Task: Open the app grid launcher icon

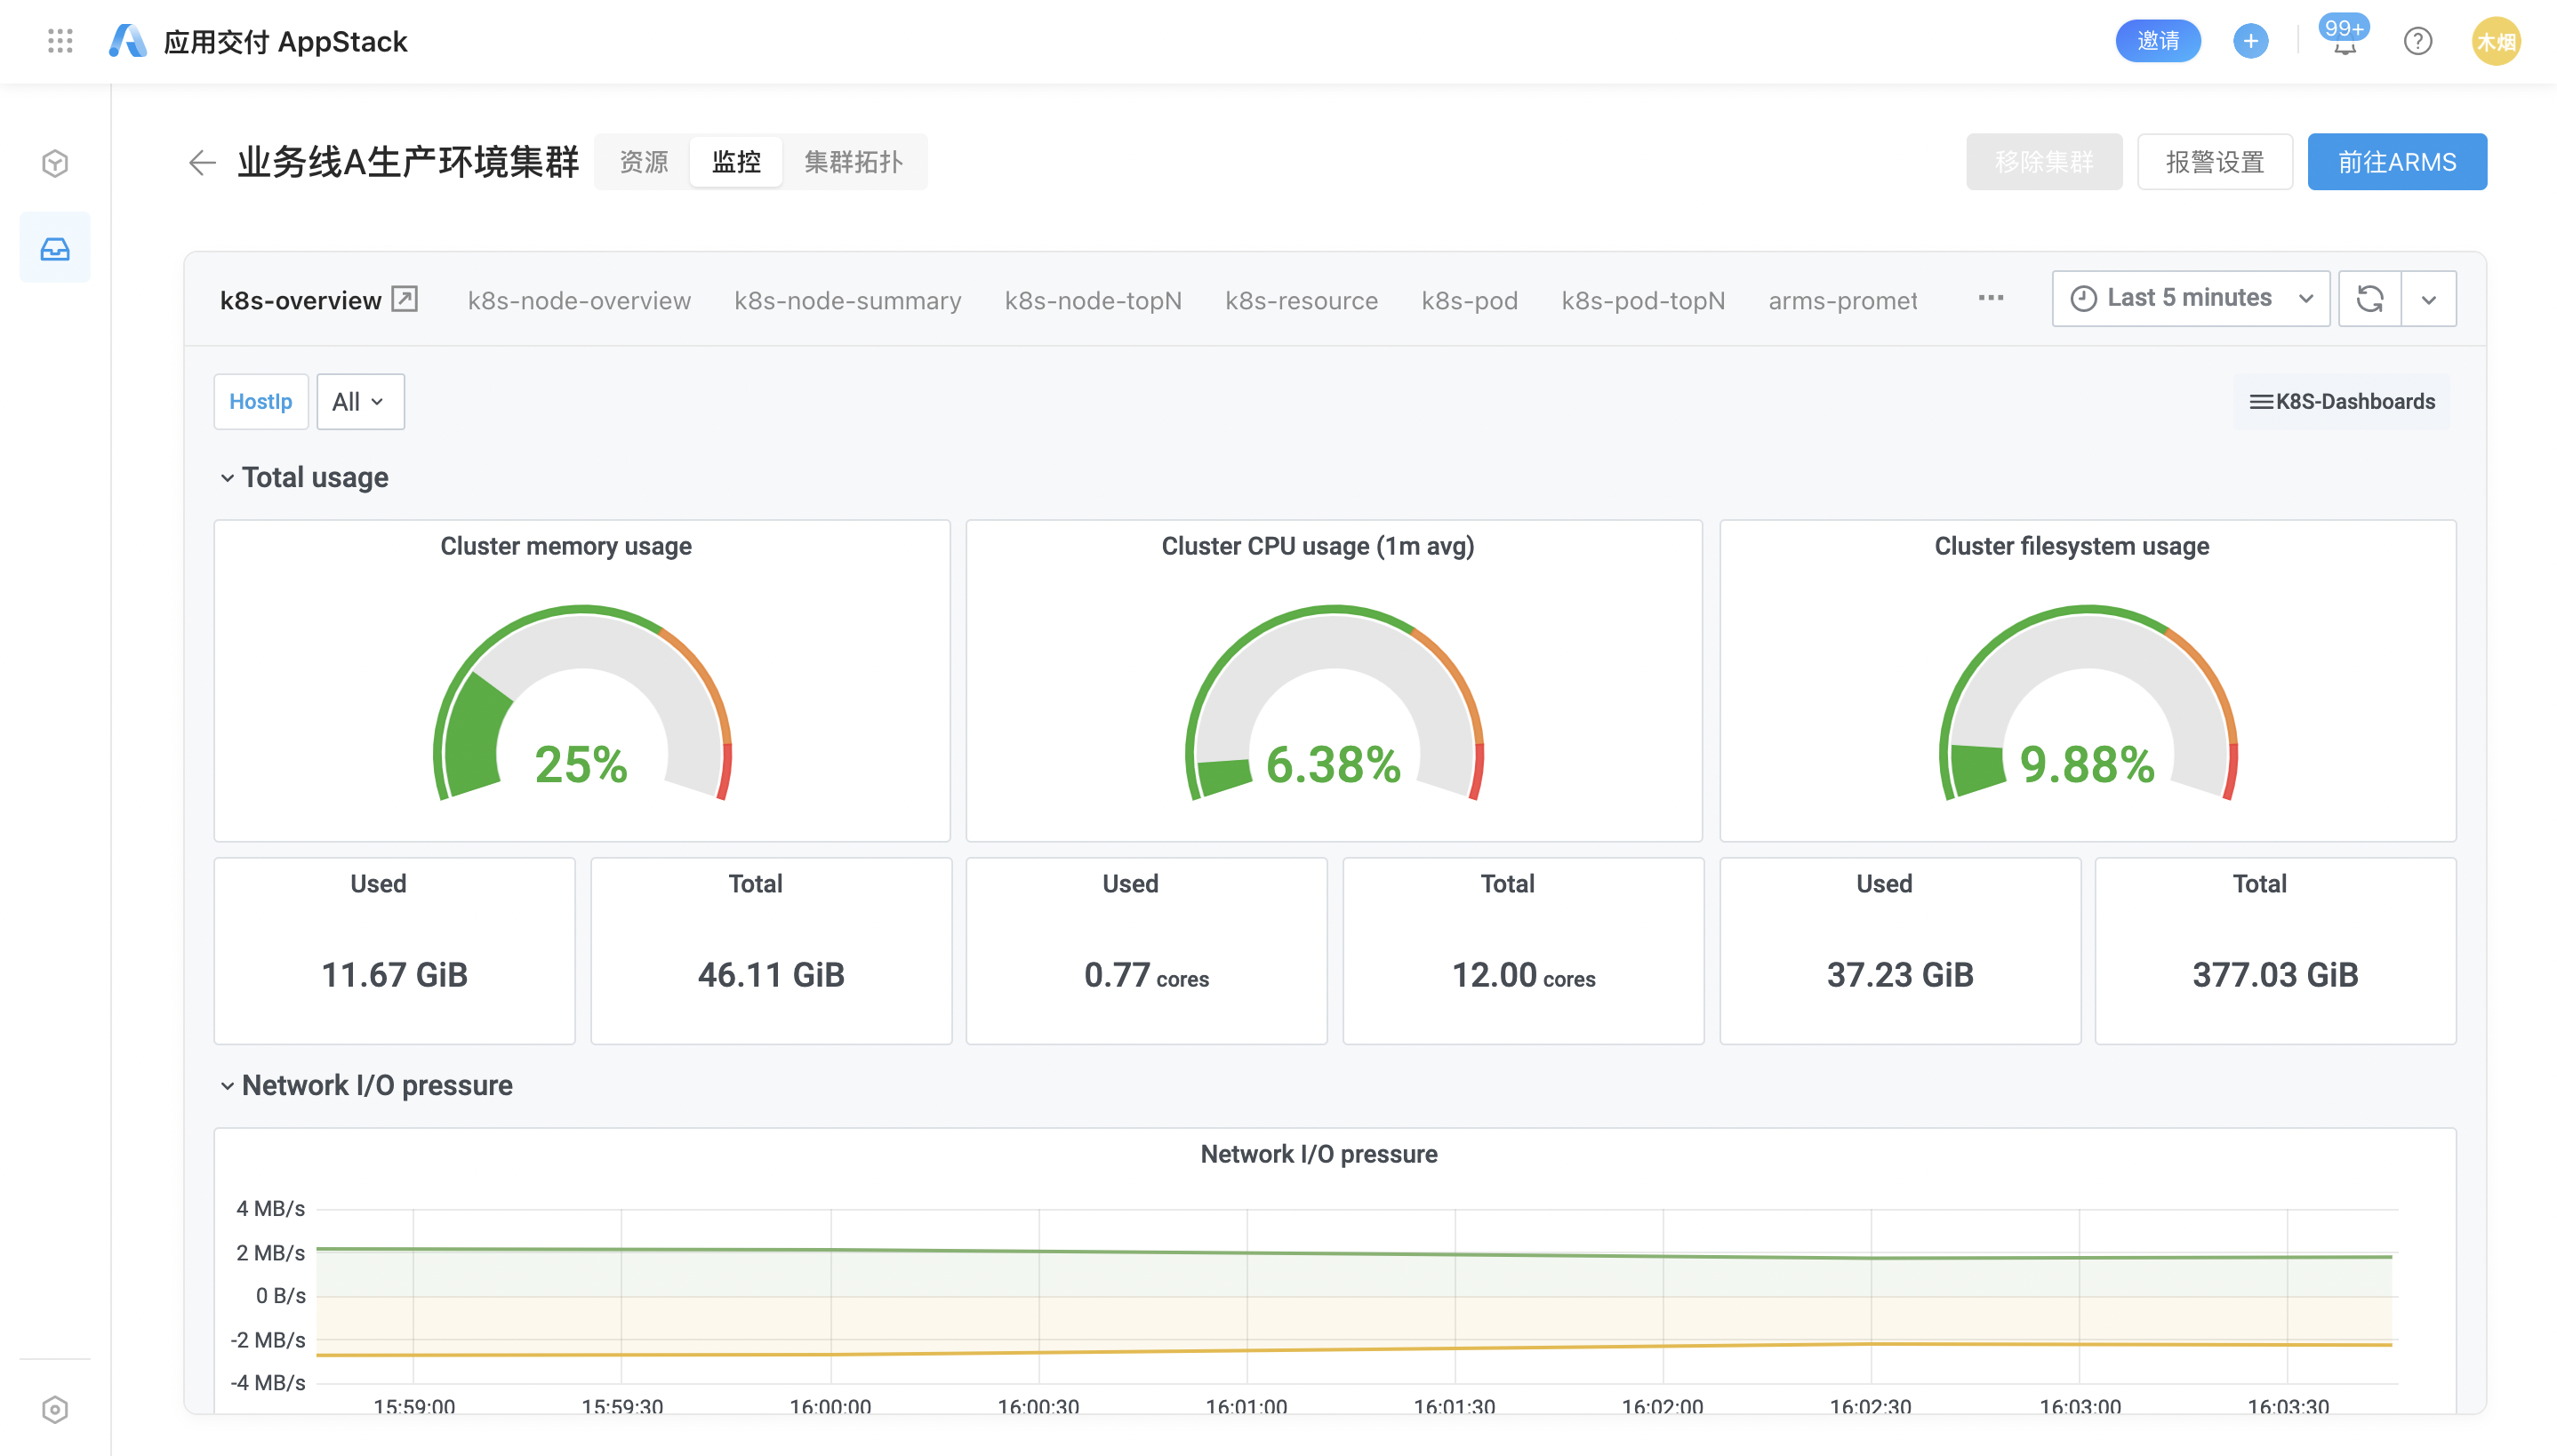Action: [x=60, y=41]
